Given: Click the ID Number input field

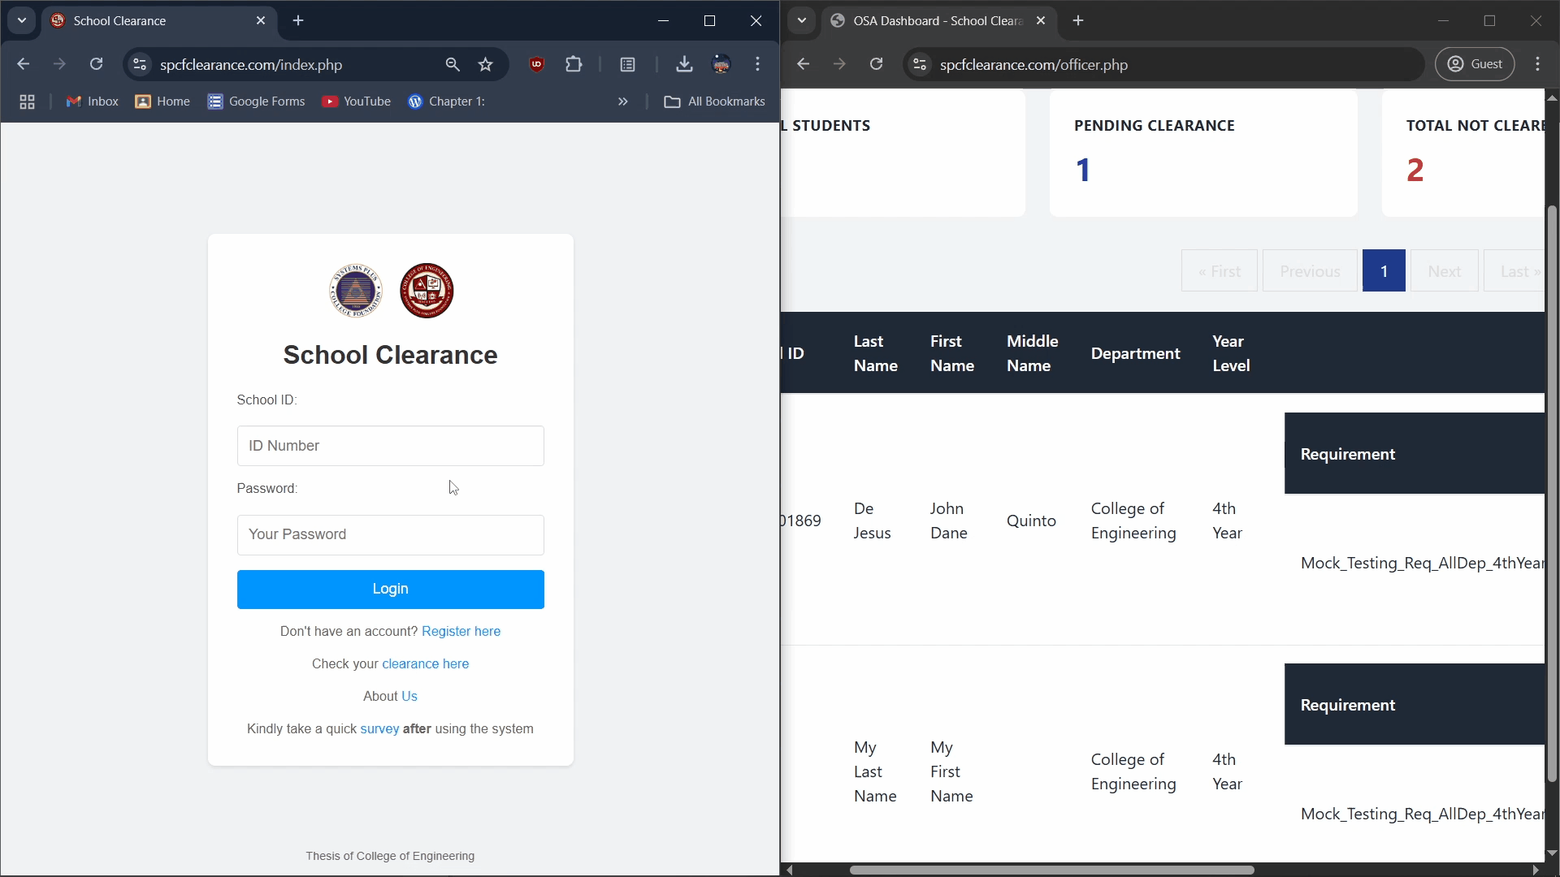Looking at the screenshot, I should pyautogui.click(x=390, y=445).
